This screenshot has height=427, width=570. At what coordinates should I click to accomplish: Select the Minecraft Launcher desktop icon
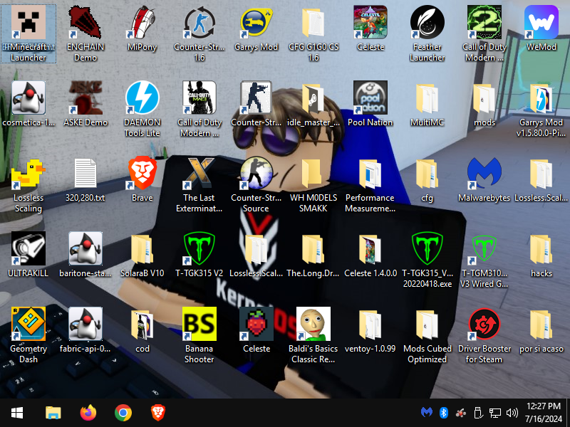[28, 33]
